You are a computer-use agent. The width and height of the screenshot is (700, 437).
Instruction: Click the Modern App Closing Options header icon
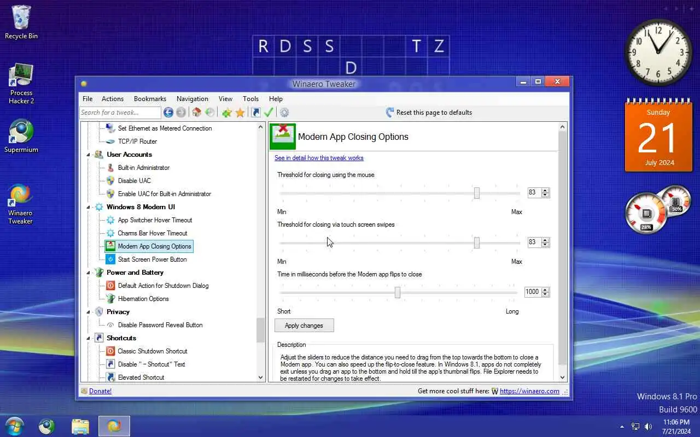pyautogui.click(x=283, y=137)
